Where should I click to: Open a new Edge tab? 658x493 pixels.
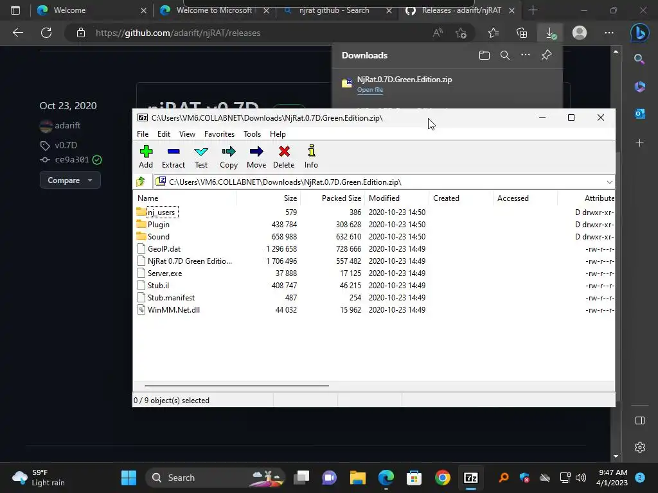coord(533,10)
